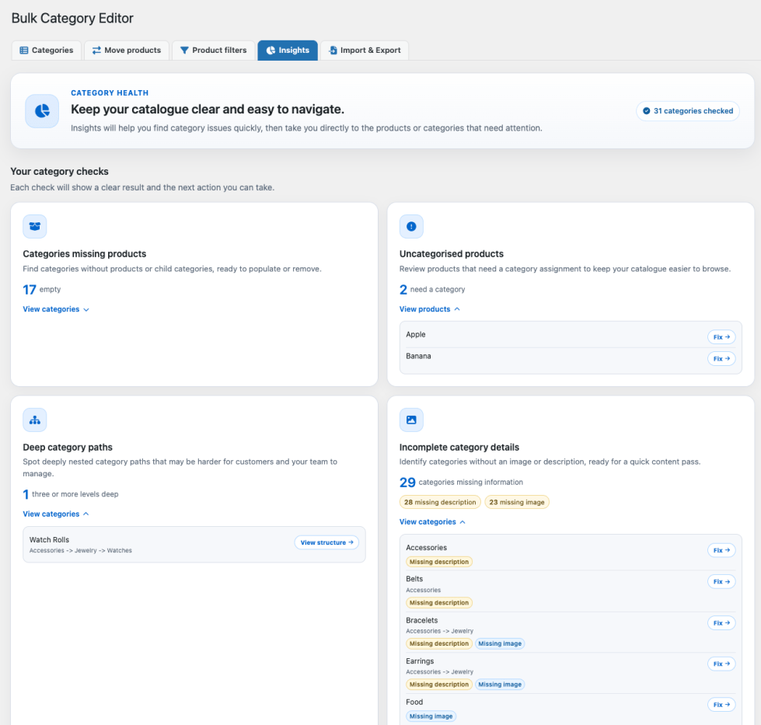Click the Product filters funnel icon
This screenshot has height=725, width=761.
(184, 50)
